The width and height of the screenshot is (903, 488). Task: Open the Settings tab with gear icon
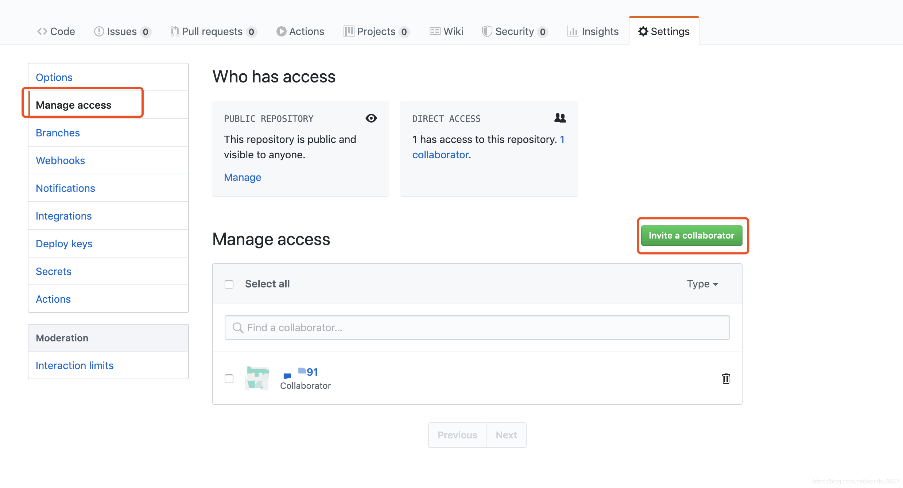click(664, 31)
